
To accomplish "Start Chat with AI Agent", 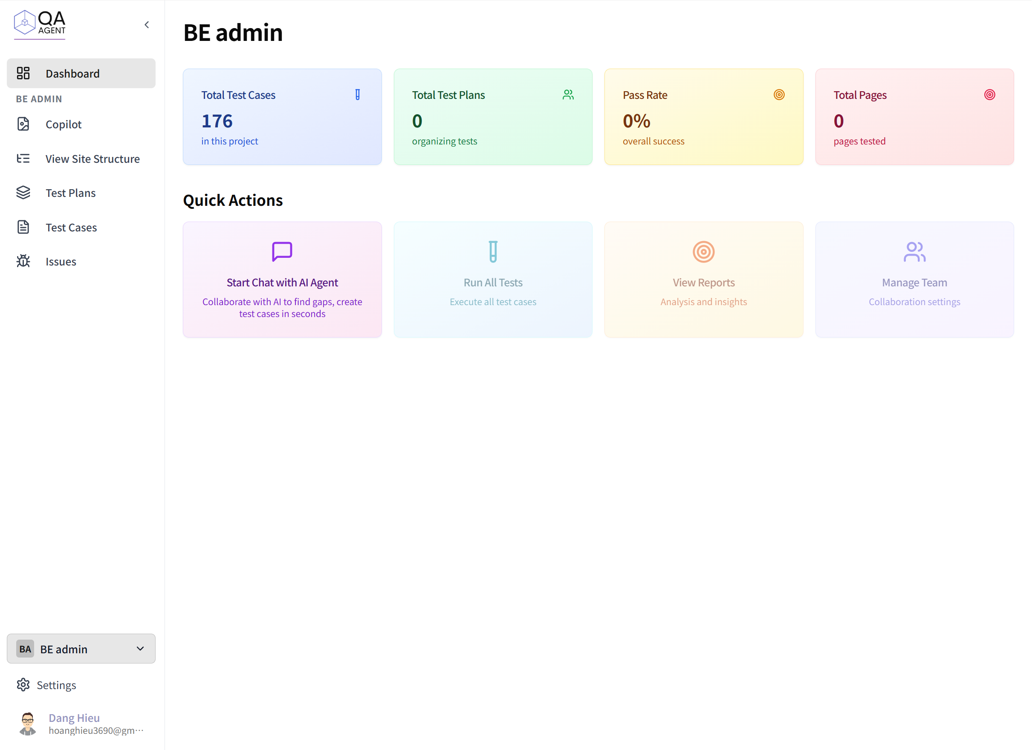I will click(282, 279).
